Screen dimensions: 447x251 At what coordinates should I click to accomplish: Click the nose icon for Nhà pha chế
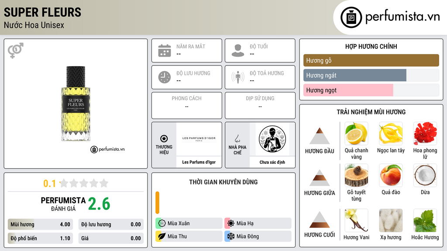237,139
